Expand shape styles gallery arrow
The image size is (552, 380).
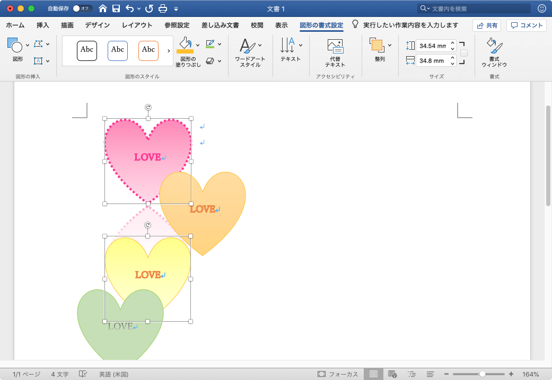169,51
